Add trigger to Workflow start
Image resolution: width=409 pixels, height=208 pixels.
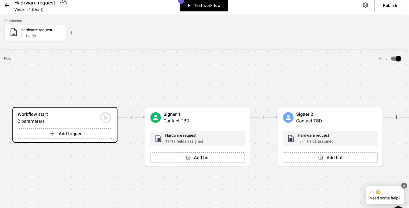coord(65,134)
